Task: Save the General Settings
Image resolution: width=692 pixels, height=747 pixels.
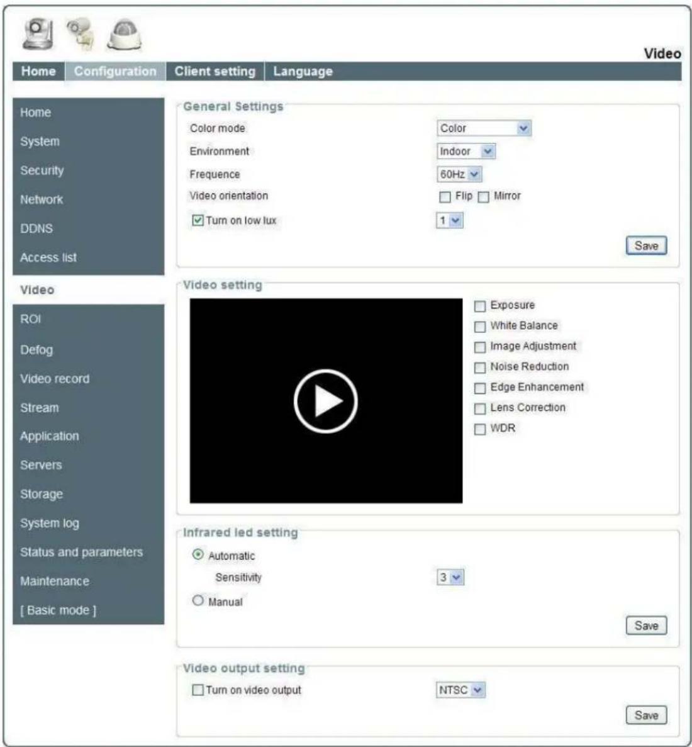Action: (646, 245)
